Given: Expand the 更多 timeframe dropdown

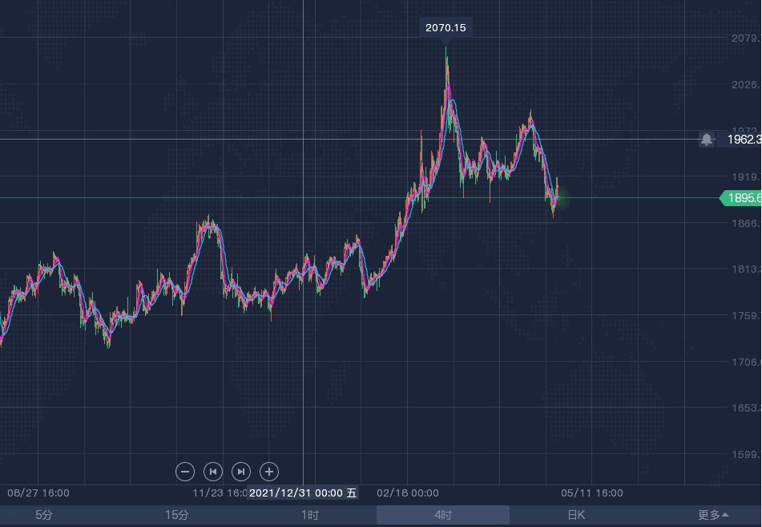Looking at the screenshot, I should (713, 515).
